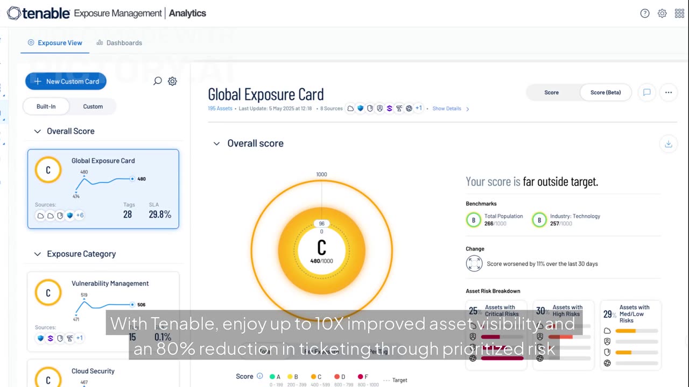The image size is (689, 387).
Task: Click the '1000' label above the gauge
Action: click(x=321, y=175)
